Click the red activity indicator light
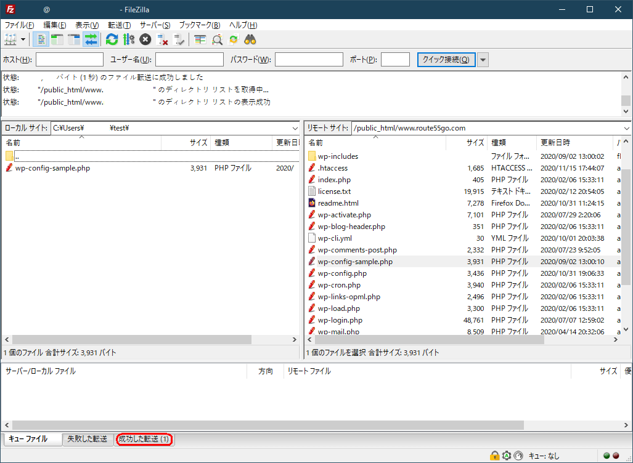633x463 pixels. 616,456
